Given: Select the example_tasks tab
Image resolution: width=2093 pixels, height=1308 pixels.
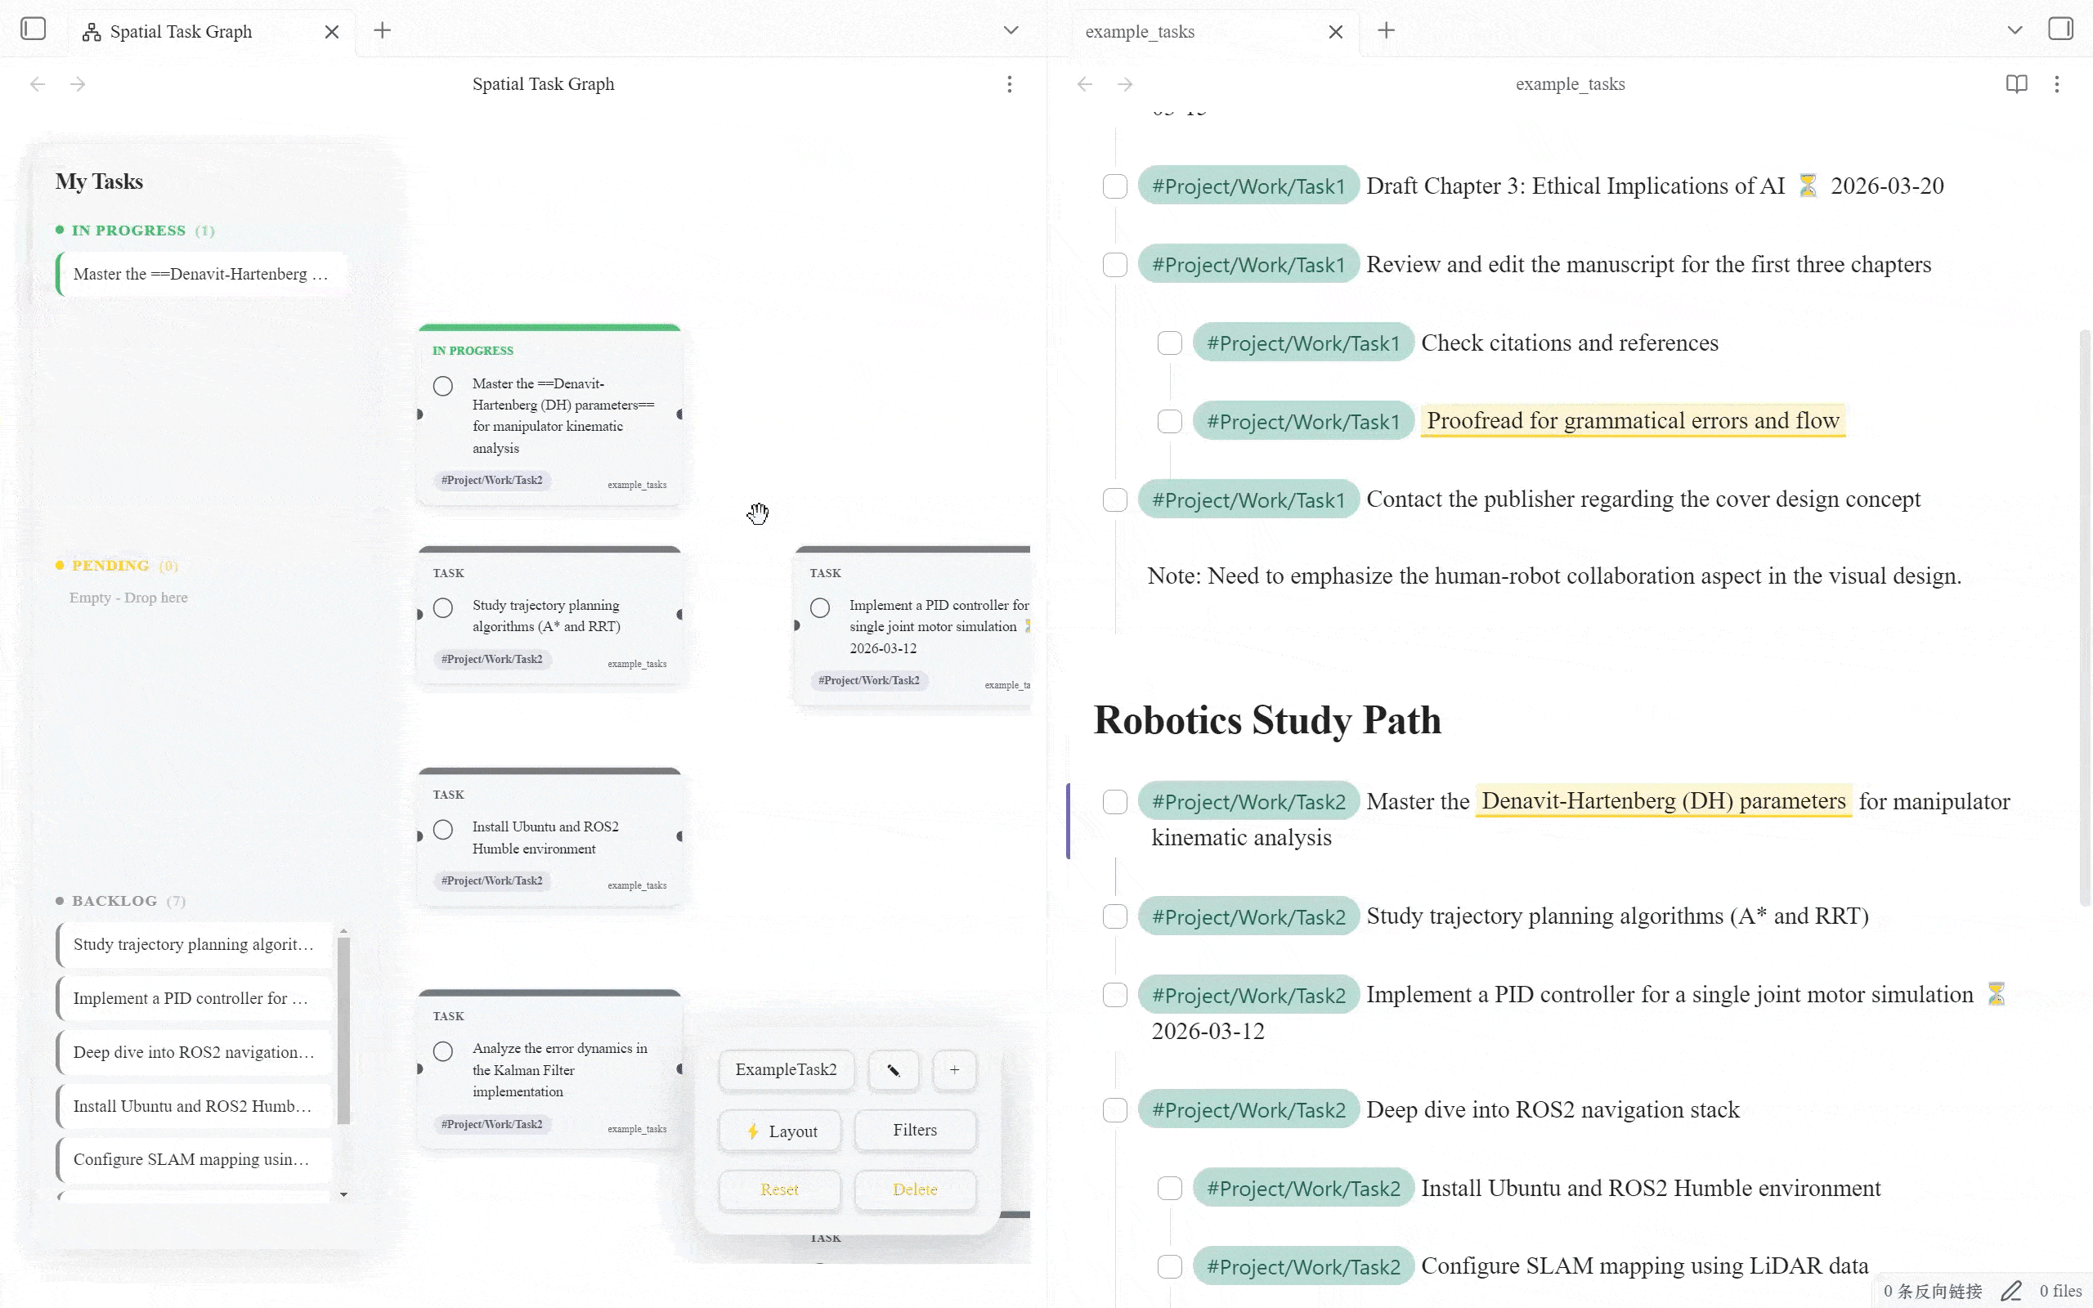Looking at the screenshot, I should click(1139, 32).
